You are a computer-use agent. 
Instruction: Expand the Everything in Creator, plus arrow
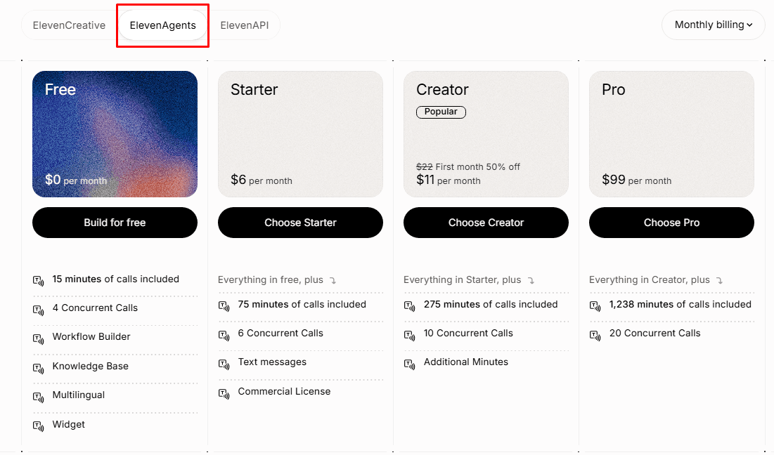(719, 280)
